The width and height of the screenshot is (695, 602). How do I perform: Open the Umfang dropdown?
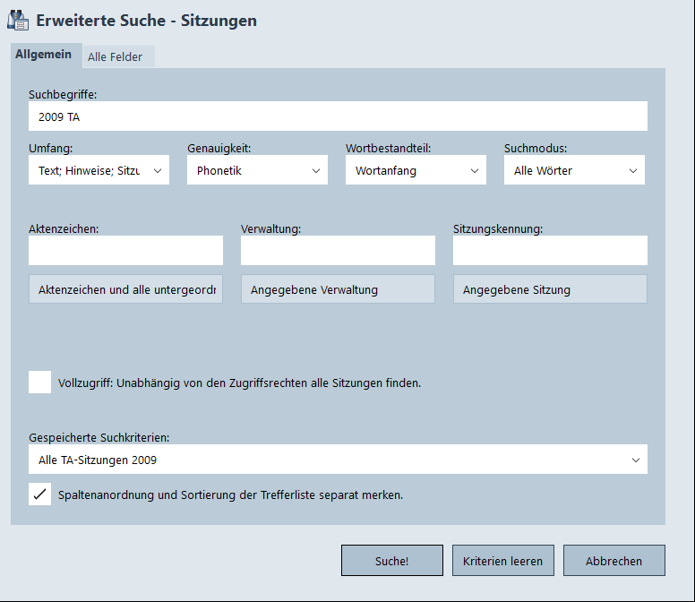click(99, 170)
